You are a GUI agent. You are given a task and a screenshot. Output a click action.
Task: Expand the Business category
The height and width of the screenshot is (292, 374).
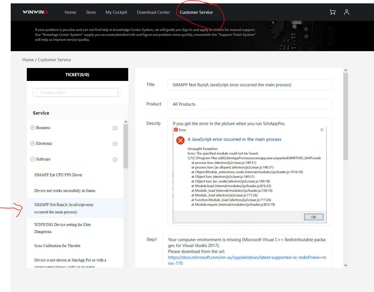click(x=32, y=128)
